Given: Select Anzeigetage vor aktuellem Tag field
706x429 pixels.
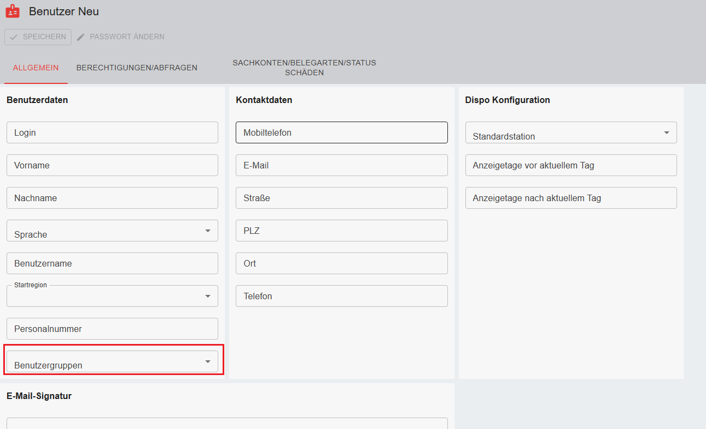Looking at the screenshot, I should click(571, 165).
